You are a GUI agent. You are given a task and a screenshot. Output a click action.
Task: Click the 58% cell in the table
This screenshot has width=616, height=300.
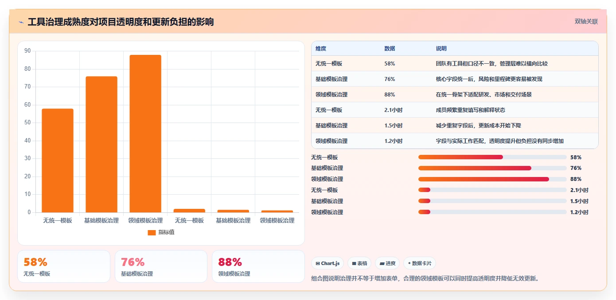tap(390, 64)
